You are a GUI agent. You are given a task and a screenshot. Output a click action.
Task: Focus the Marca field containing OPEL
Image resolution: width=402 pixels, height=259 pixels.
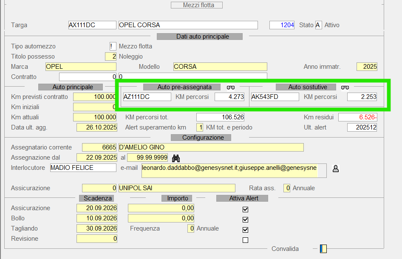(81, 67)
